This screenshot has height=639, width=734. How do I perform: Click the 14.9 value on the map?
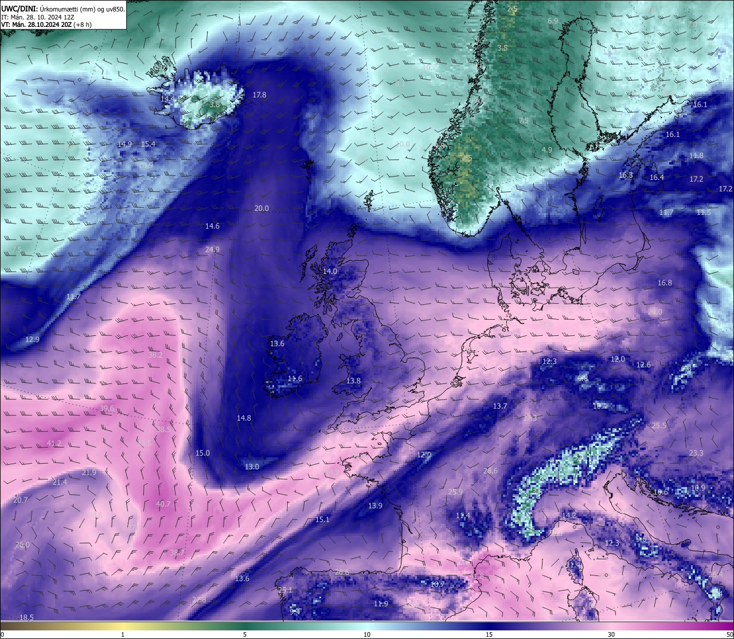[124, 144]
